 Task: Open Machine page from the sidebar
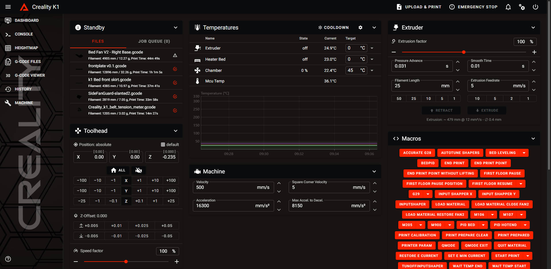pos(24,103)
